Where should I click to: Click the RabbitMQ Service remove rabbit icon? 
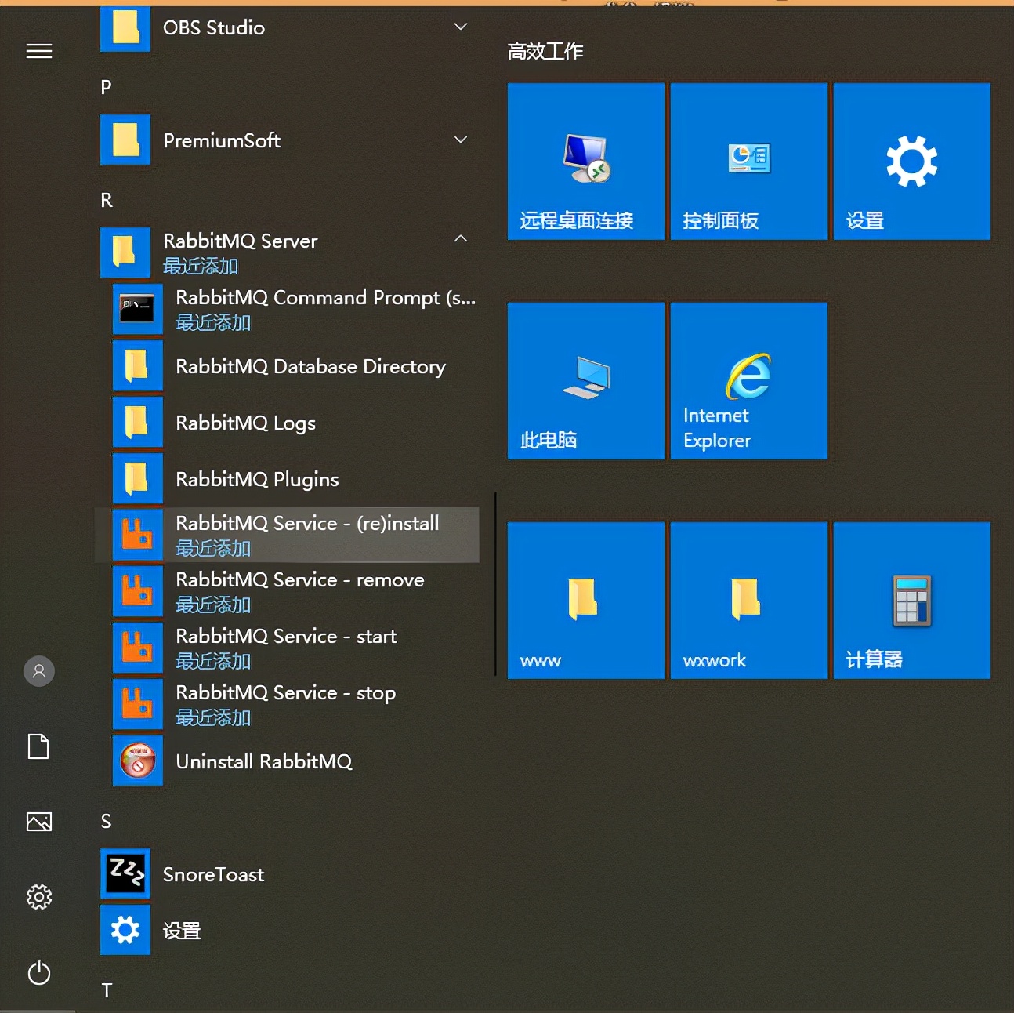click(138, 591)
